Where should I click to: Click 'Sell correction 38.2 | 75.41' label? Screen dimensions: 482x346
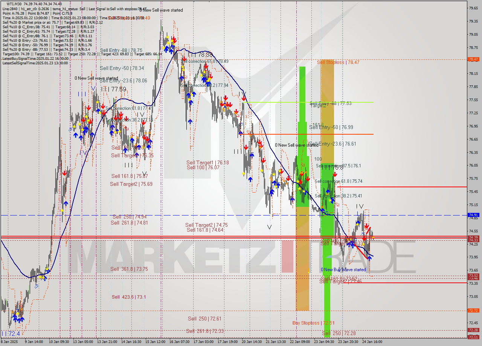(x=339, y=196)
